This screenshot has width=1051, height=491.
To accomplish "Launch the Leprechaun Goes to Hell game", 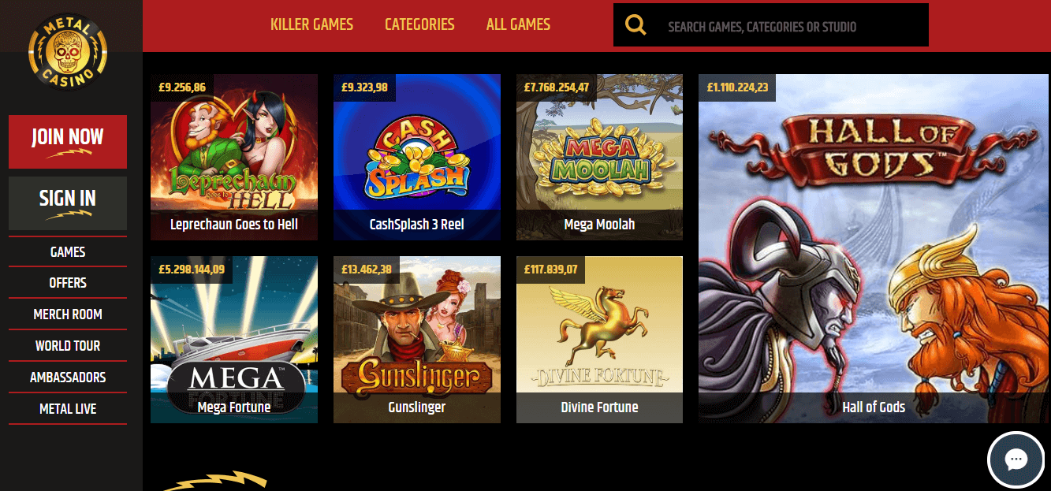I will pyautogui.click(x=234, y=157).
